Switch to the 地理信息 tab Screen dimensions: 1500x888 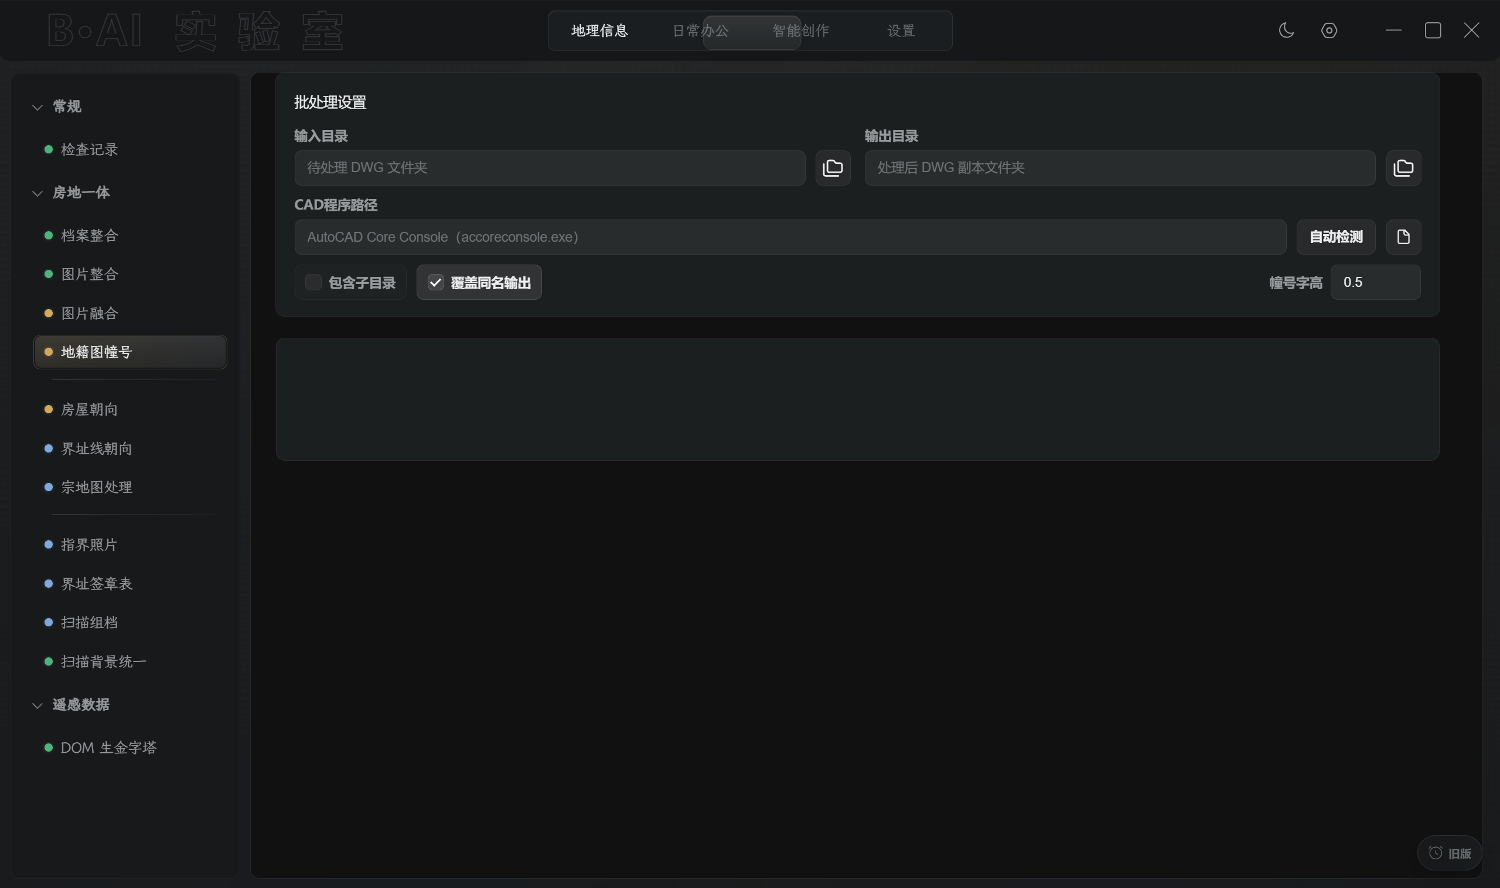click(x=599, y=30)
